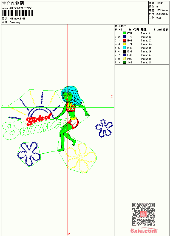Viewport: 170px width, 236px height.
Task: Click the green Summer outline text
Action: click(34, 128)
